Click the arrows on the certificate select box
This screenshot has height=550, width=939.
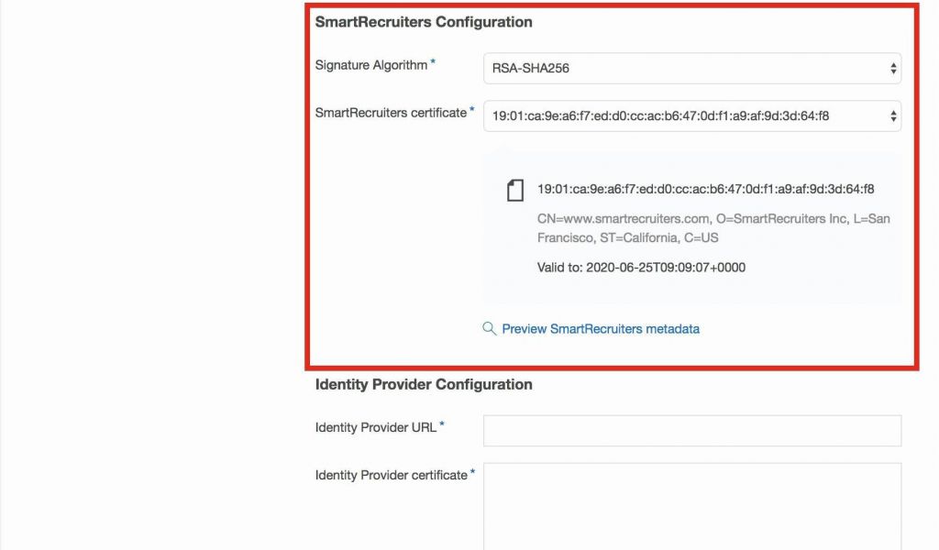point(893,115)
